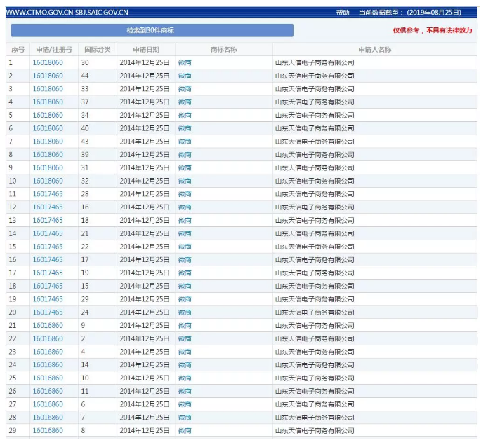The image size is (488, 447).
Task: Click the 商标名称 column header
Action: [x=223, y=50]
